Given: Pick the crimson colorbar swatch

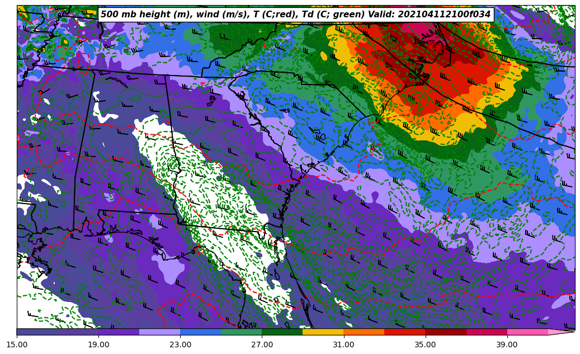Looking at the screenshot, I should [x=486, y=332].
